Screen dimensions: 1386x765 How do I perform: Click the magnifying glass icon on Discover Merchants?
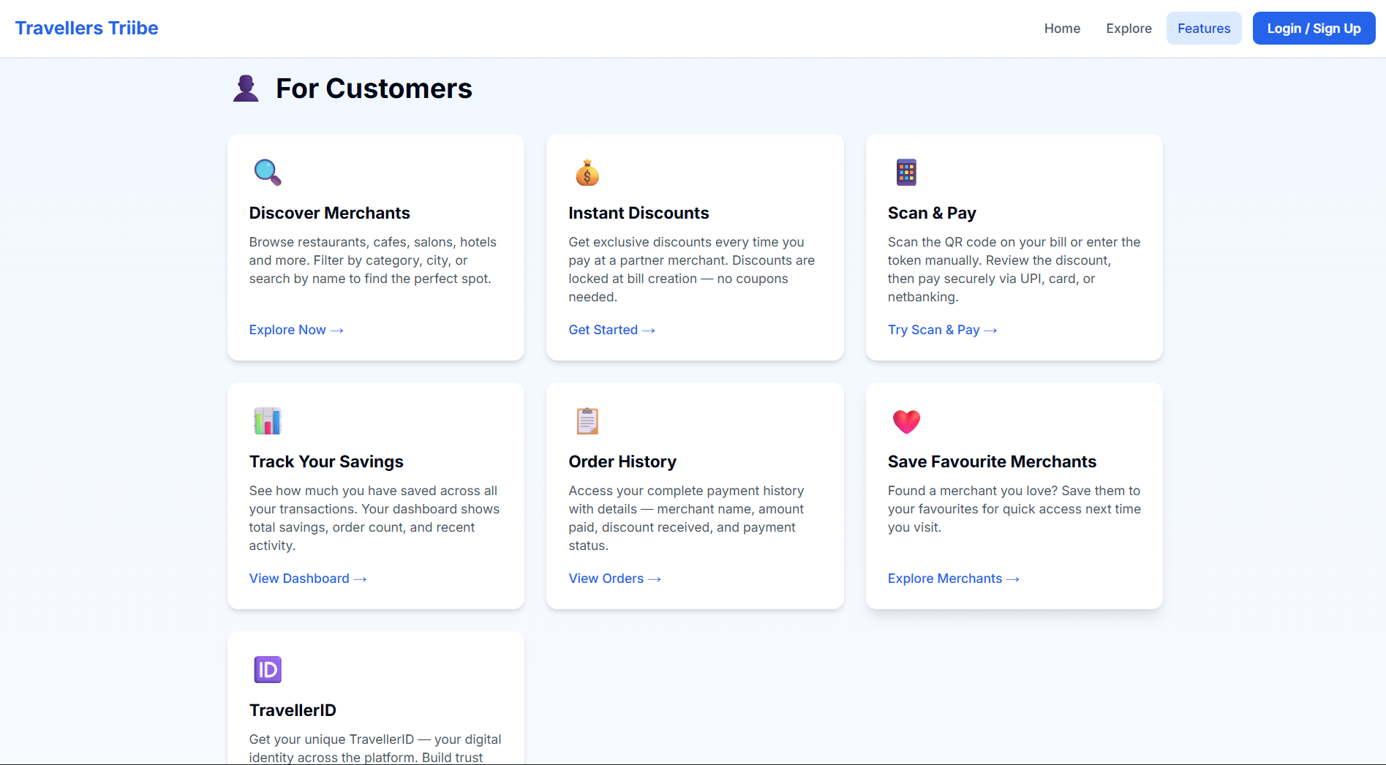coord(267,173)
